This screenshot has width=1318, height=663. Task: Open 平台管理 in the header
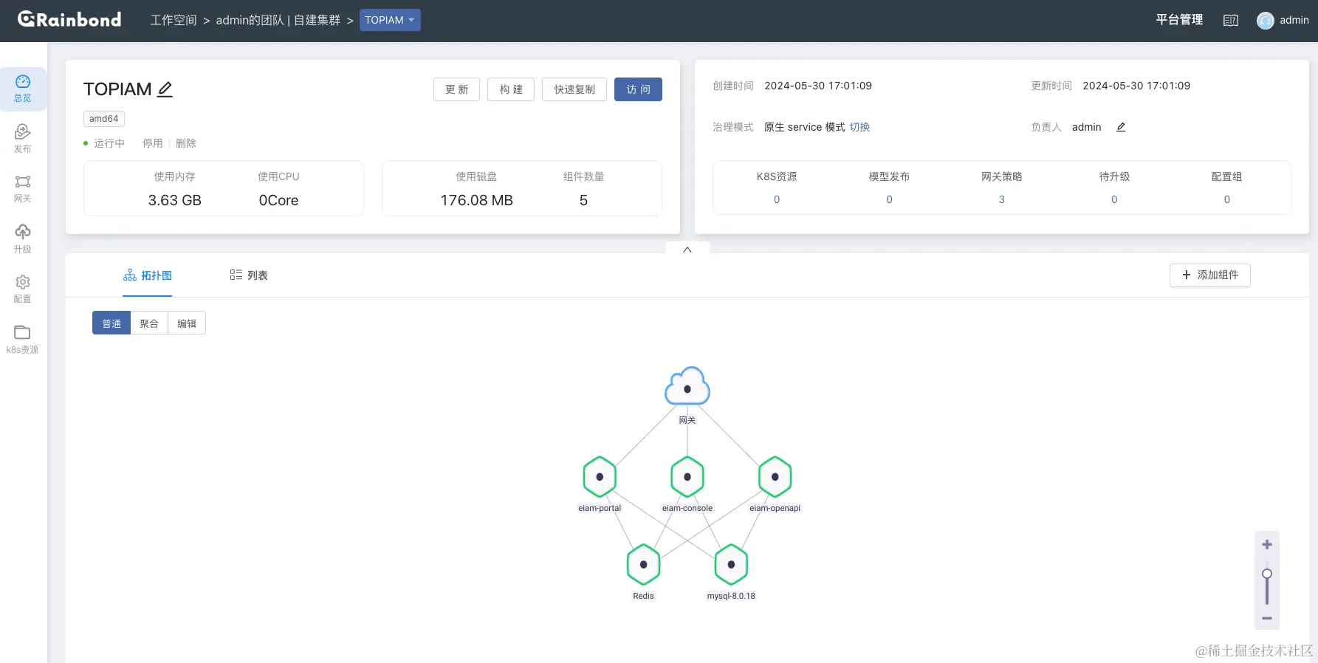[x=1179, y=20]
